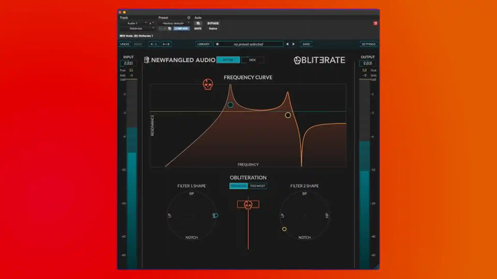Click the teal dot on Filter 1 Shape dial
Screen dimensions: 497x279
point(216,215)
